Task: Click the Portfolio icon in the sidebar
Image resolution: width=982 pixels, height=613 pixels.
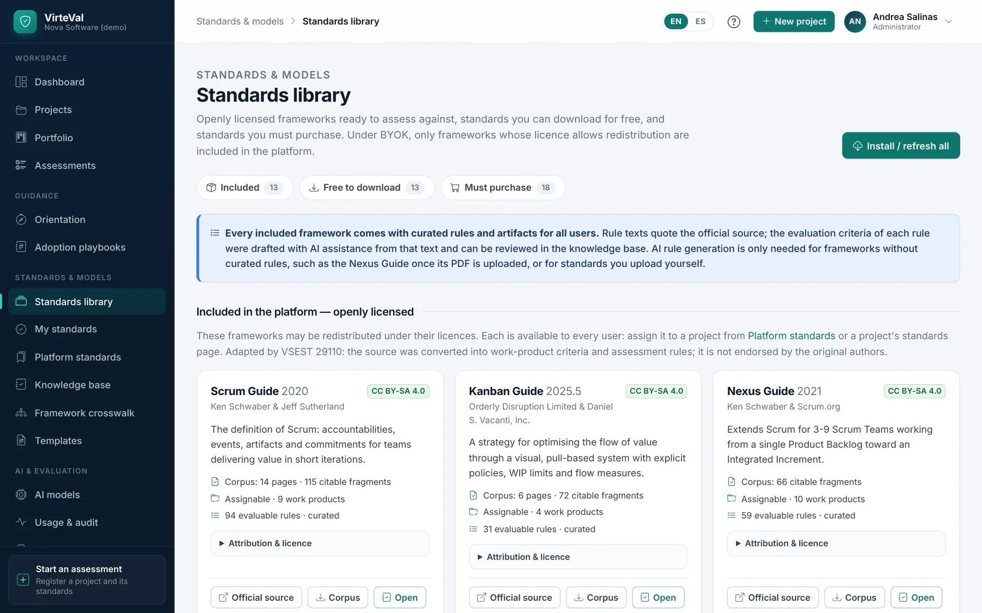Action: pos(21,137)
